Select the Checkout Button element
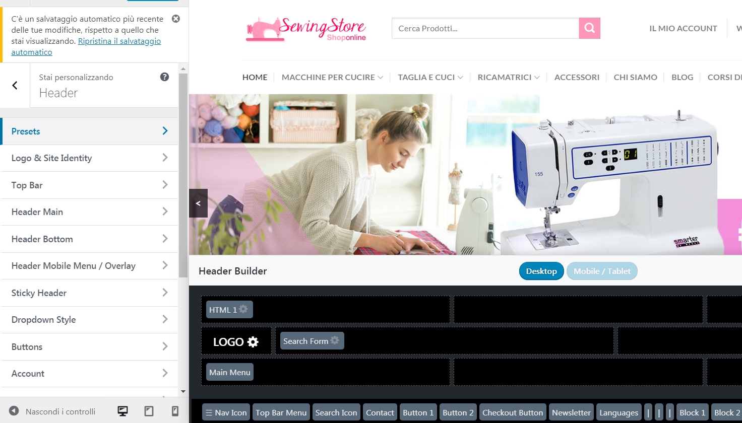742x423 pixels. point(513,412)
